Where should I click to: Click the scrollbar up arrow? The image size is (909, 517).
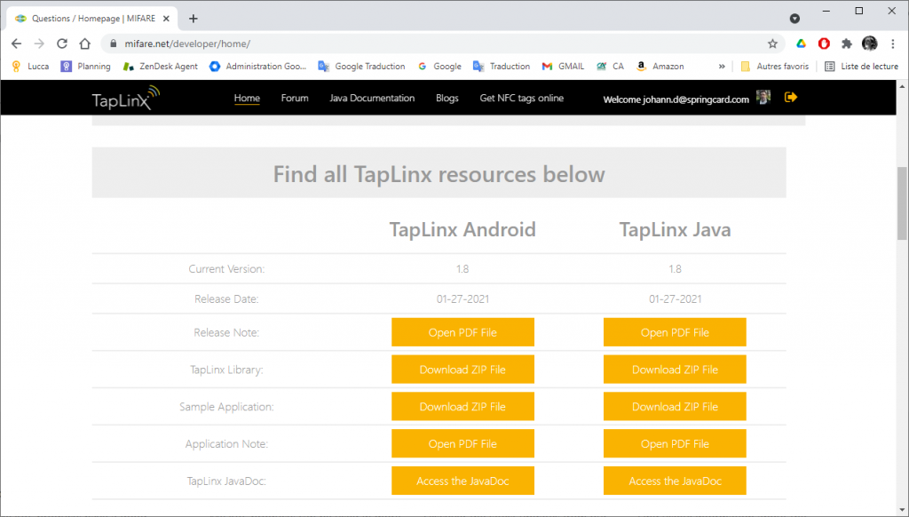coord(902,86)
